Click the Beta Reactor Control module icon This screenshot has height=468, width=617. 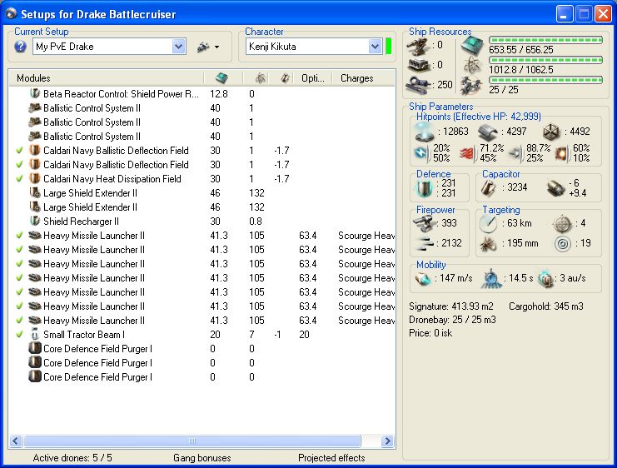35,94
